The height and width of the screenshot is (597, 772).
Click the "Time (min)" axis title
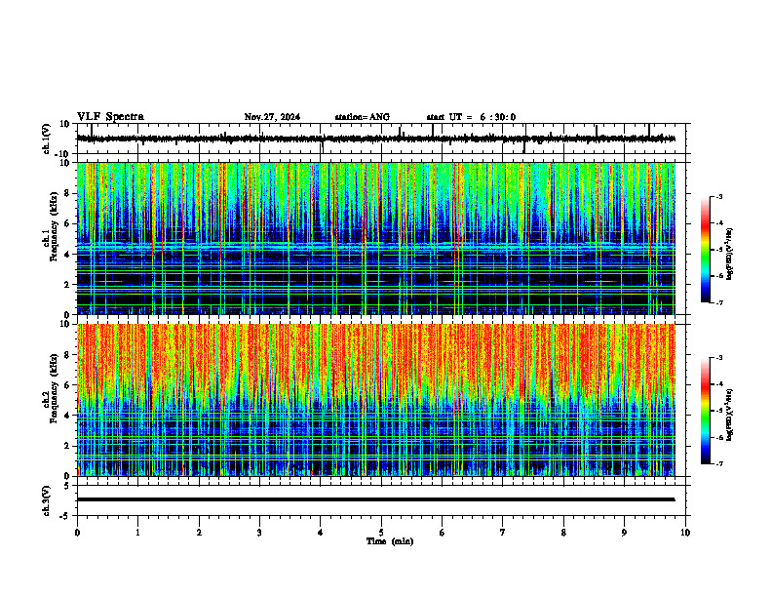tap(390, 541)
